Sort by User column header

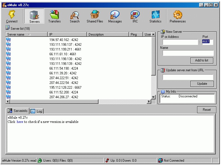pos(147,35)
